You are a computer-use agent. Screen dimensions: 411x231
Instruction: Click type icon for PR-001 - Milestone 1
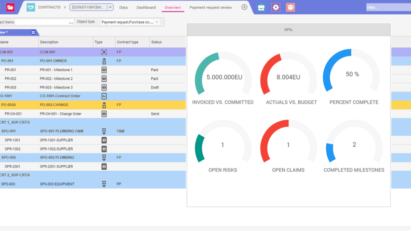pos(104,70)
